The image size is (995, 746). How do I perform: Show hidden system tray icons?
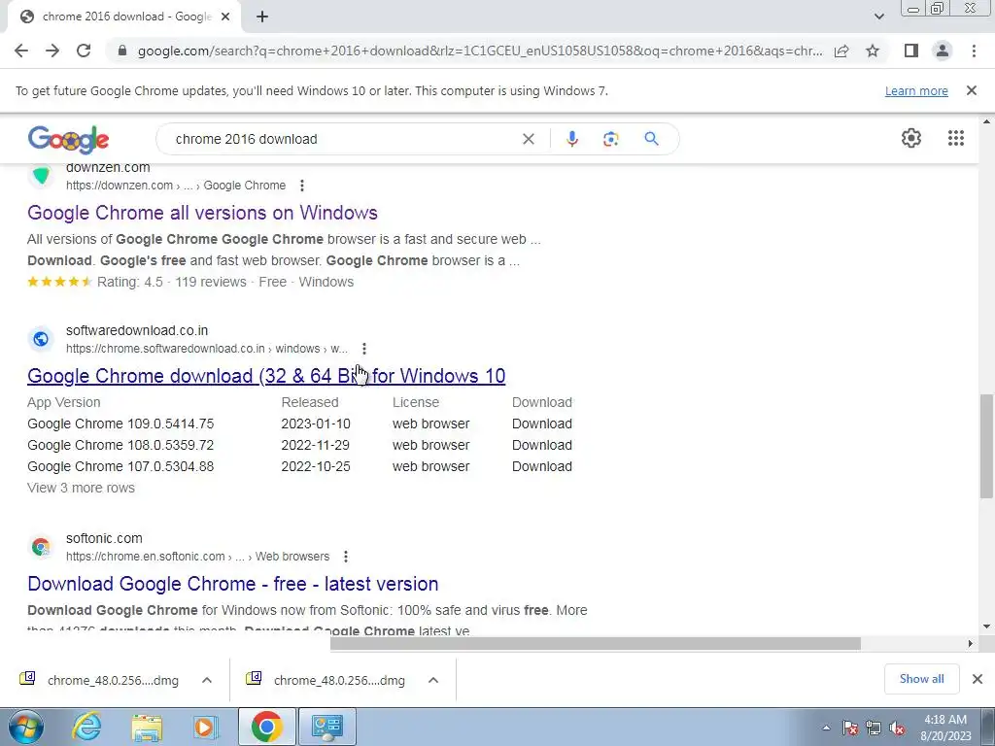click(826, 729)
